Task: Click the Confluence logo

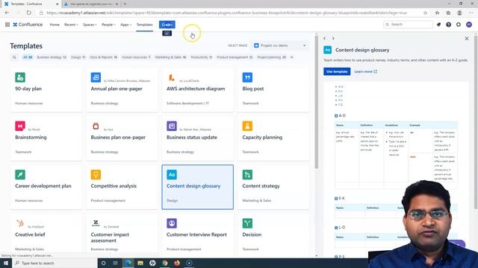Action: coord(28,25)
